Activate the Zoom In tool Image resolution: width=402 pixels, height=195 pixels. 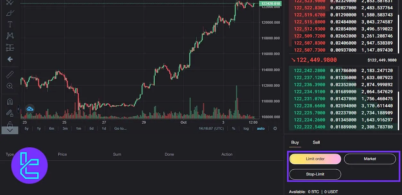pyautogui.click(x=10, y=86)
